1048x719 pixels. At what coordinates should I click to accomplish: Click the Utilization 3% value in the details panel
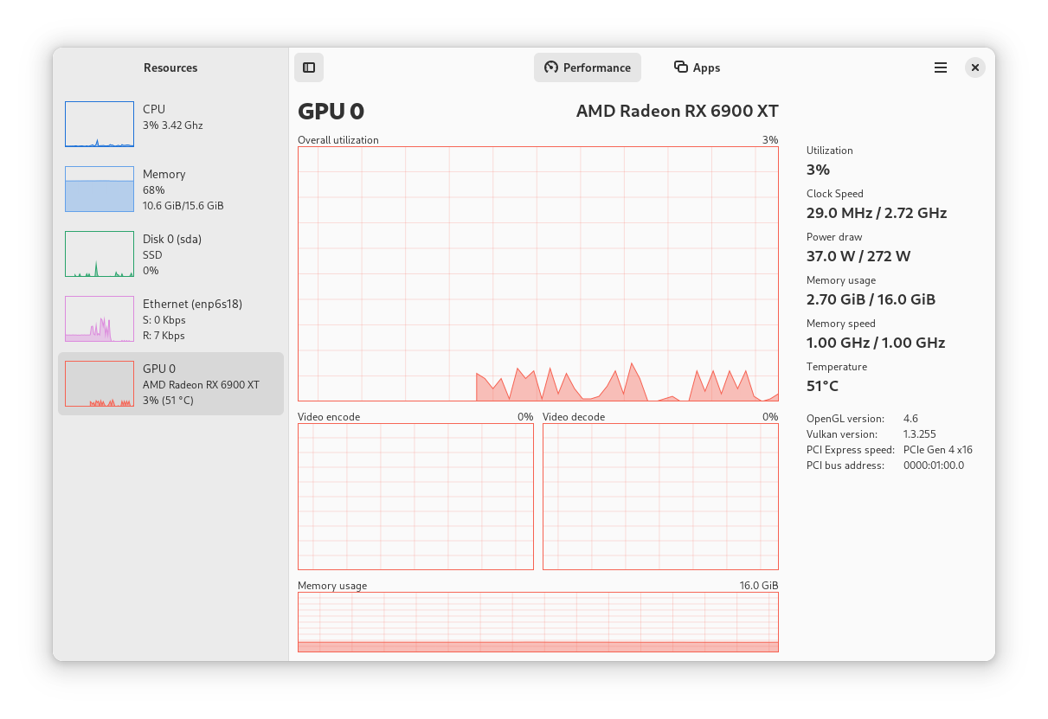[x=818, y=170]
